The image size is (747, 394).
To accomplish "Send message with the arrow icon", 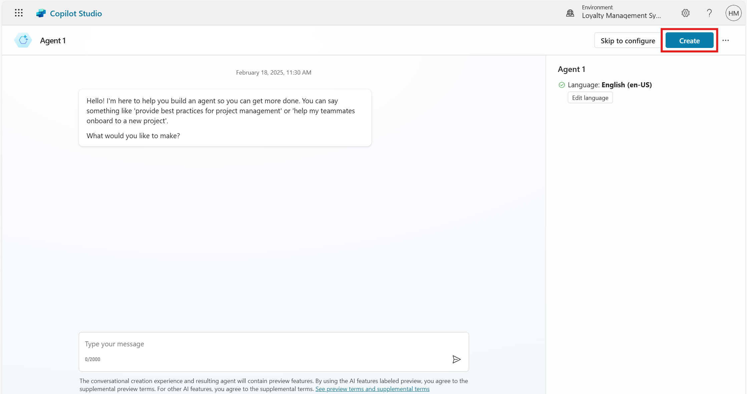I will [x=456, y=359].
